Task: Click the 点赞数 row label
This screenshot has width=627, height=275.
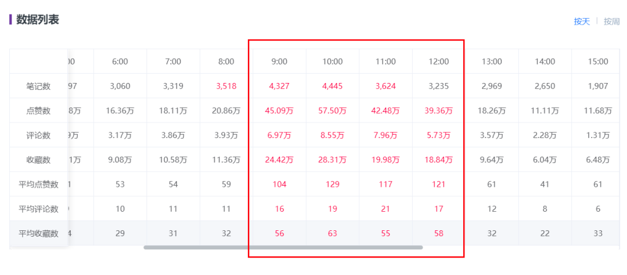Action: pyautogui.click(x=38, y=111)
